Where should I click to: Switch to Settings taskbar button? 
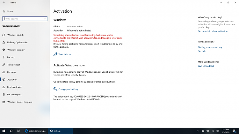(60, 131)
